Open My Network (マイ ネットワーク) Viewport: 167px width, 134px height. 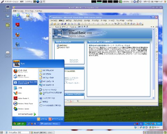click(46, 85)
